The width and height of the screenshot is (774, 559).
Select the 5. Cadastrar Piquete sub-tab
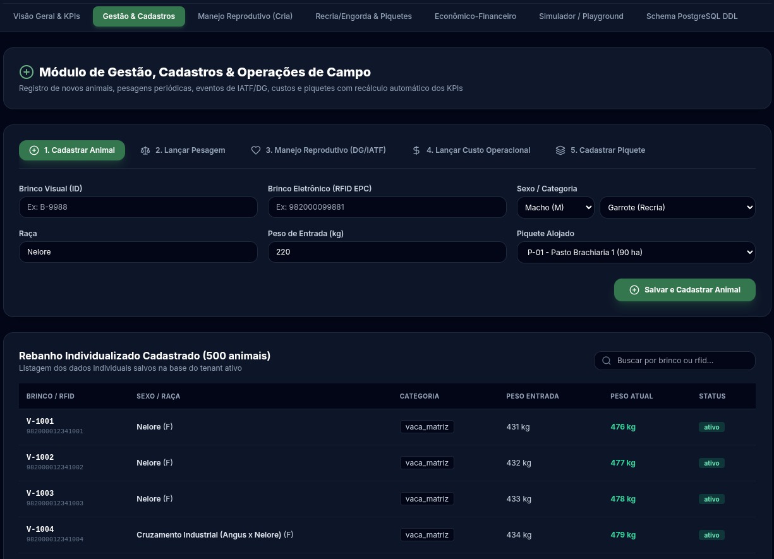(600, 150)
